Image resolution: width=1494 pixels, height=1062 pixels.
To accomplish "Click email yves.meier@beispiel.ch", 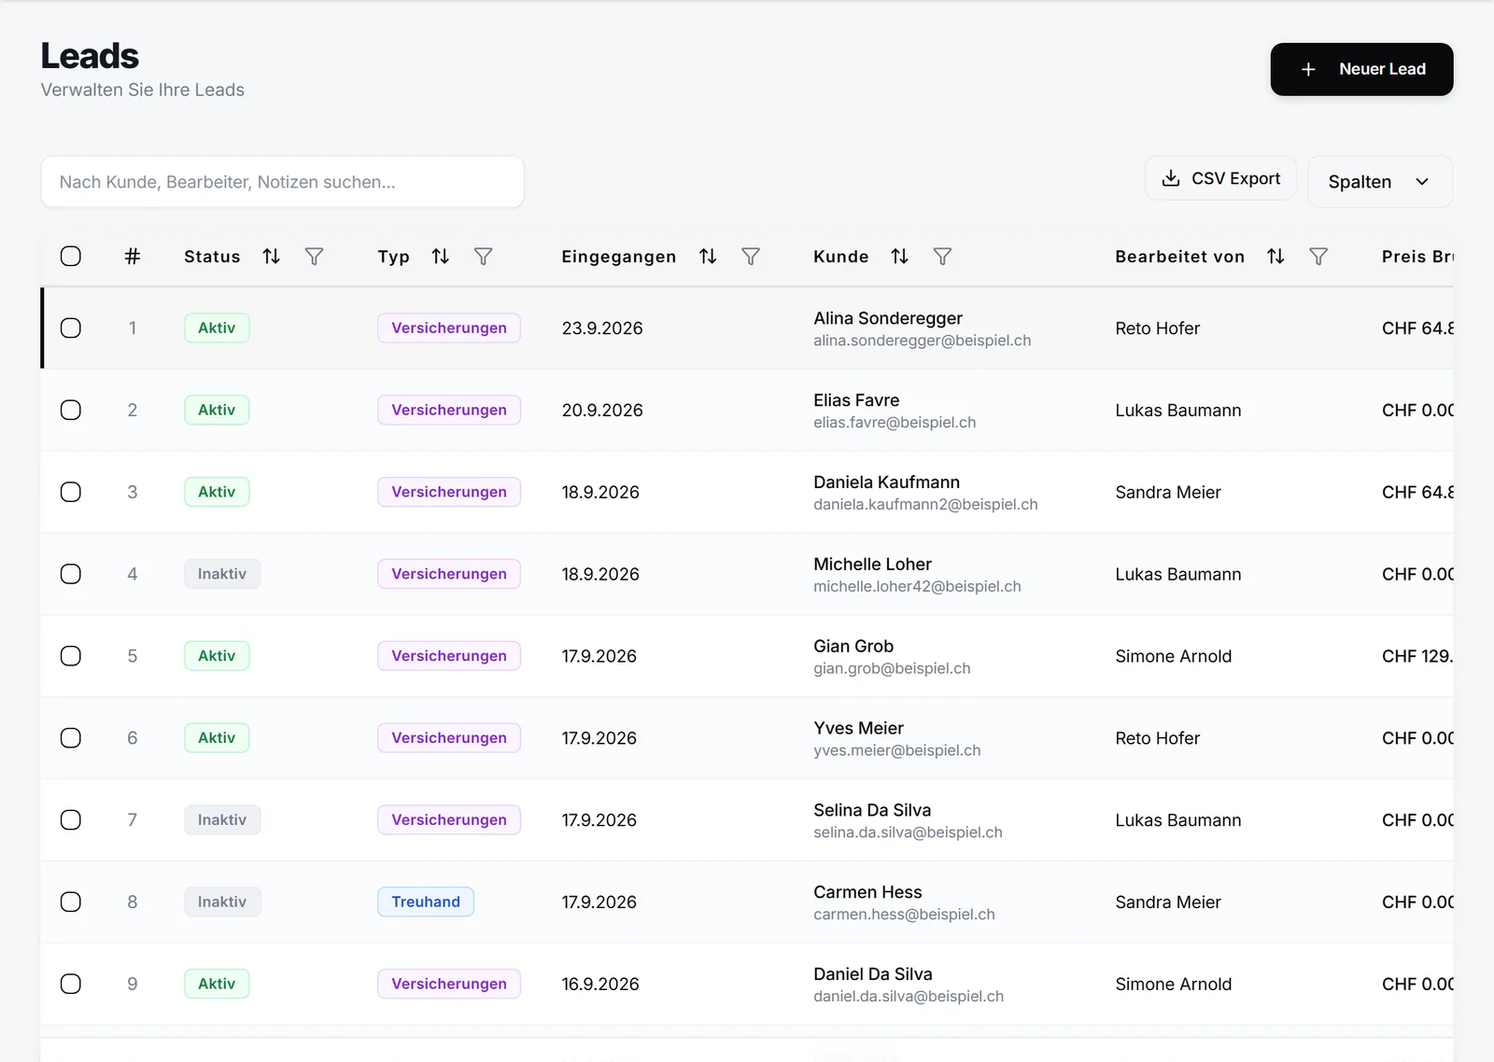I will pyautogui.click(x=897, y=751).
